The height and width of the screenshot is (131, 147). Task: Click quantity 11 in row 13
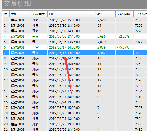click(99, 86)
